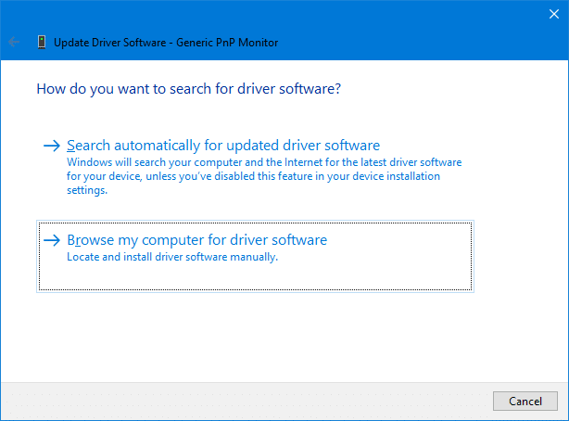Click the 'Locate and install driver software manually' text
This screenshot has height=421, width=569.
(172, 258)
